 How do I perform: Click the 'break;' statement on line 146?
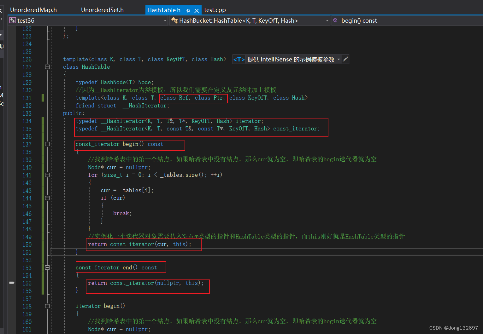[x=122, y=213]
